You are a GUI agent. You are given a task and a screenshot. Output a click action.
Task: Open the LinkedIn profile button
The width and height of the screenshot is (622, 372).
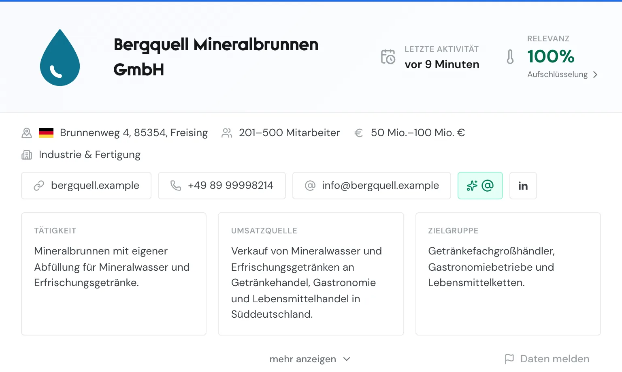523,186
